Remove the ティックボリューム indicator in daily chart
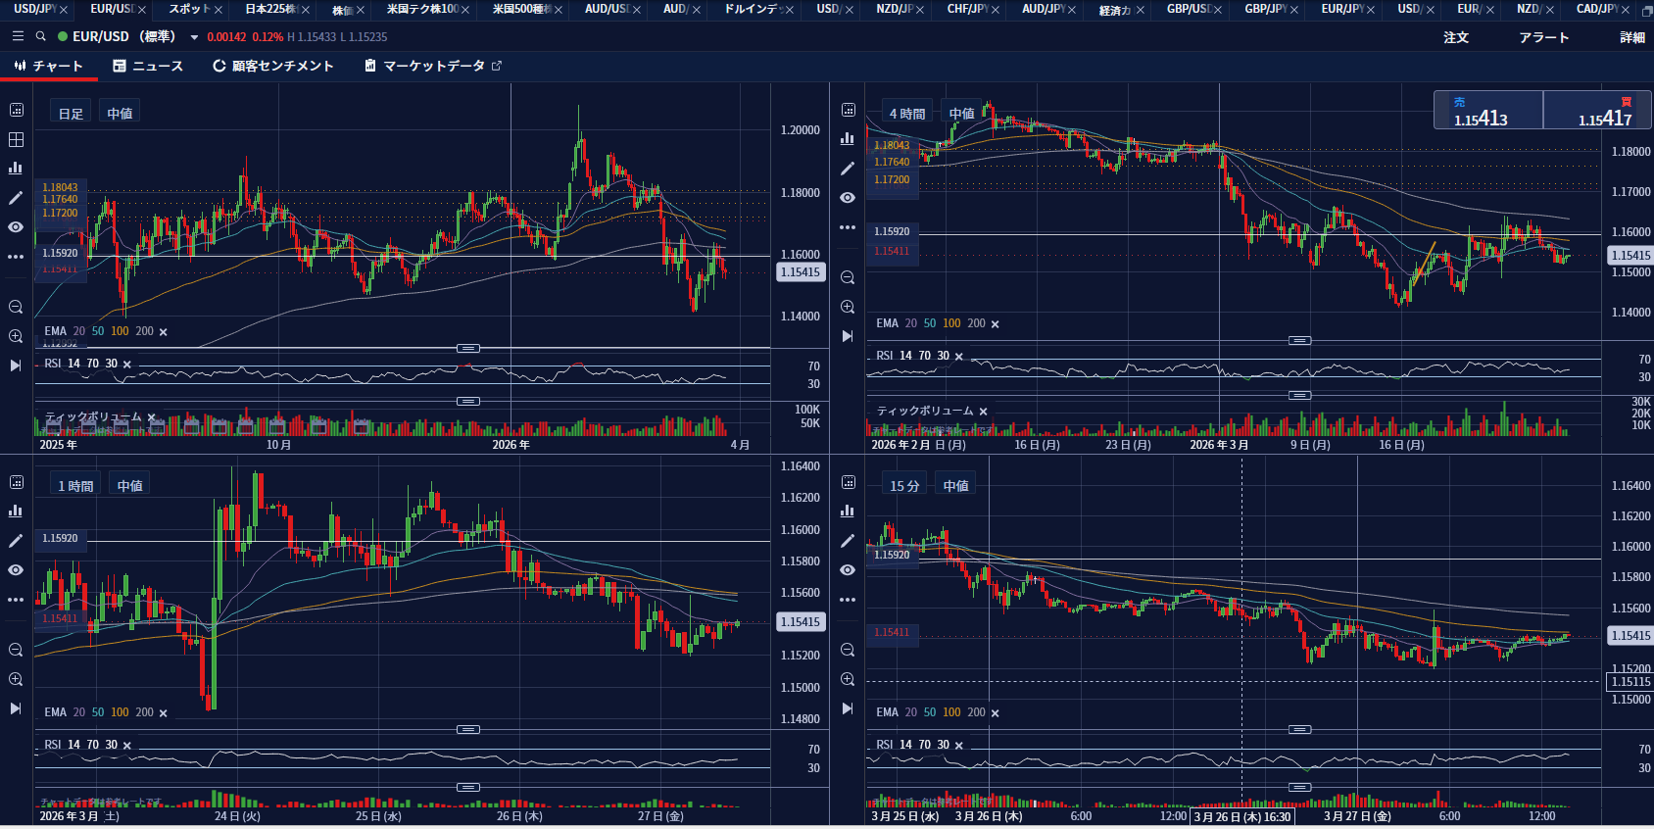The height and width of the screenshot is (829, 1654). click(x=152, y=417)
